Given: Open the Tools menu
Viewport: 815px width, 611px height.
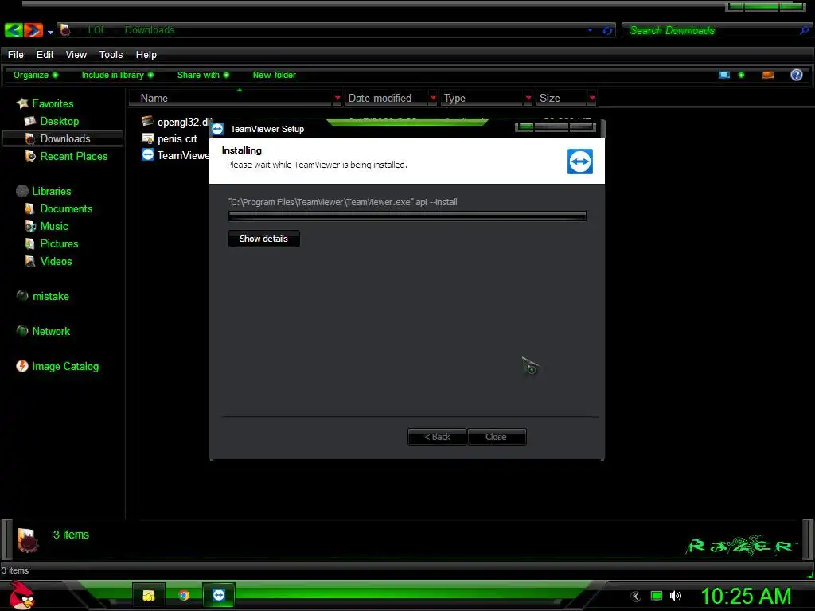Looking at the screenshot, I should coord(111,55).
